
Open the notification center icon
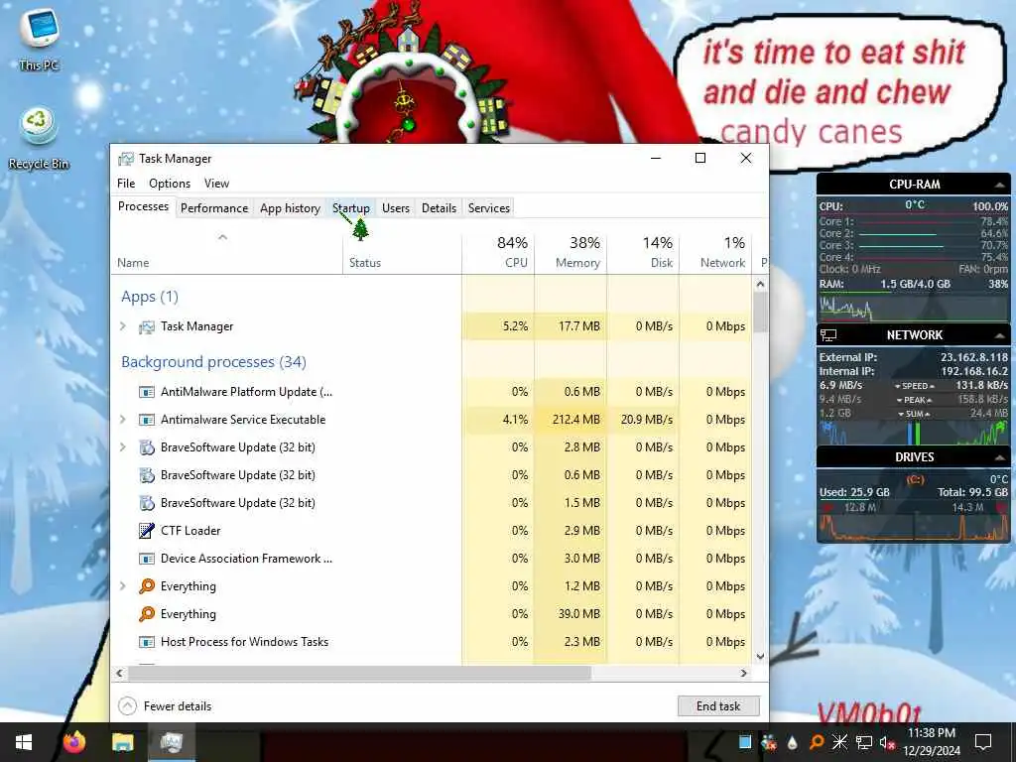pyautogui.click(x=983, y=742)
